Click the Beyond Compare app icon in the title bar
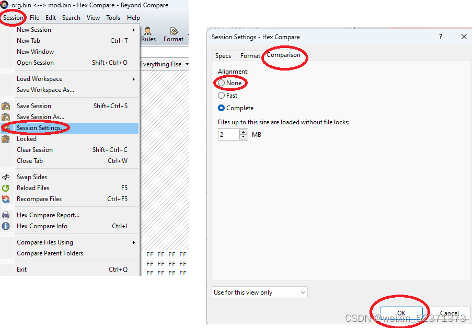Image resolution: width=474 pixels, height=328 pixels. click(4, 5)
